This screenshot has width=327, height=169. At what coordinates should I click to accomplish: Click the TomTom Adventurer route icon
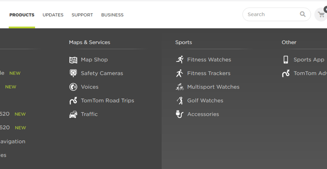click(286, 73)
